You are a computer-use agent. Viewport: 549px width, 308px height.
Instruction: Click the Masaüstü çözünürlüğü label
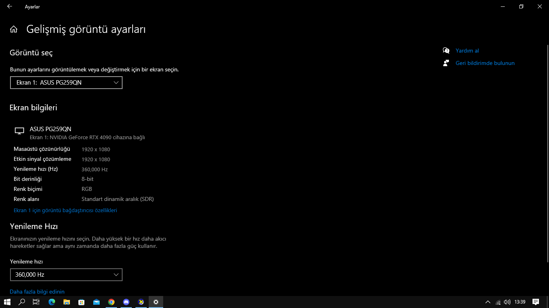pyautogui.click(x=42, y=149)
